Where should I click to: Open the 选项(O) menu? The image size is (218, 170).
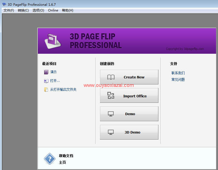coord(38,10)
